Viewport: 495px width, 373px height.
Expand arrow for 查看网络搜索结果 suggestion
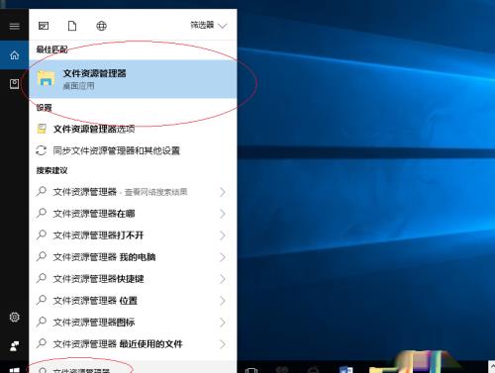(223, 192)
